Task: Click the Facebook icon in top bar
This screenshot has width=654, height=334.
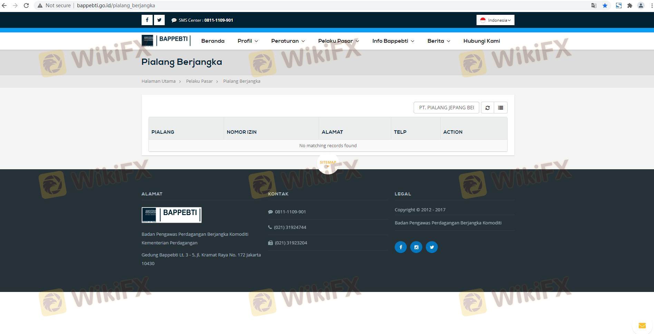Action: (x=147, y=20)
